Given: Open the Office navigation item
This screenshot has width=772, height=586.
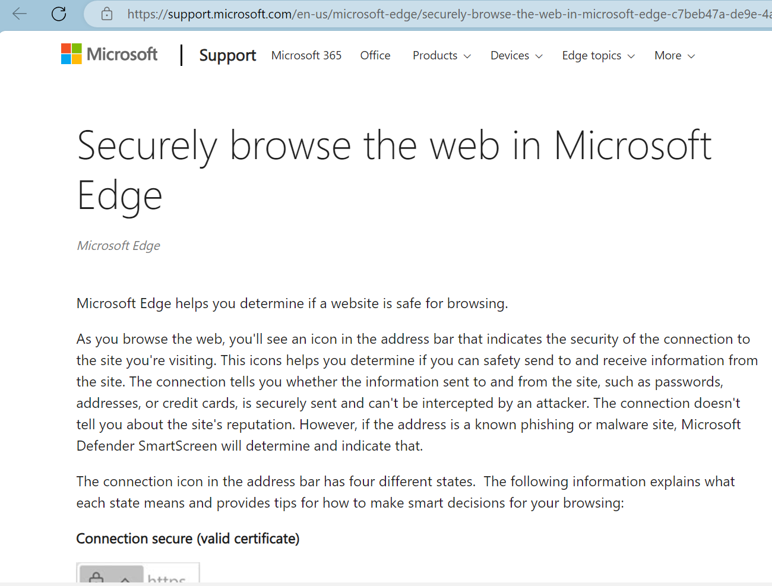Looking at the screenshot, I should [375, 55].
